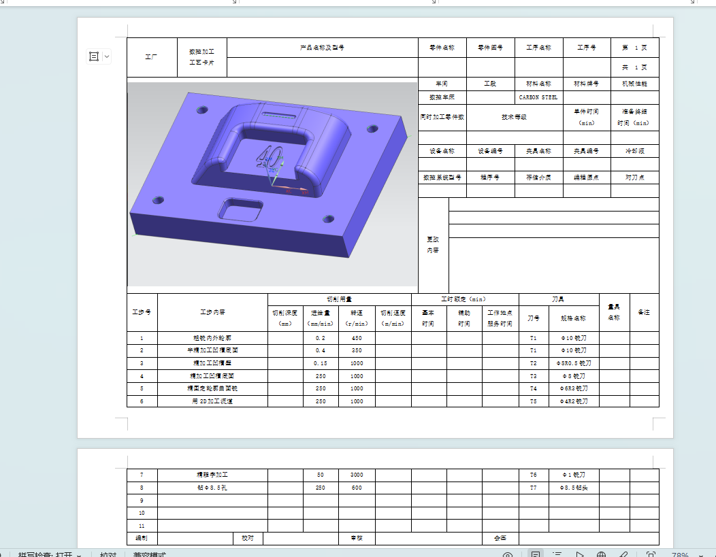The height and width of the screenshot is (557, 716).
Task: Click the 工段 cell
Action: pos(491,84)
